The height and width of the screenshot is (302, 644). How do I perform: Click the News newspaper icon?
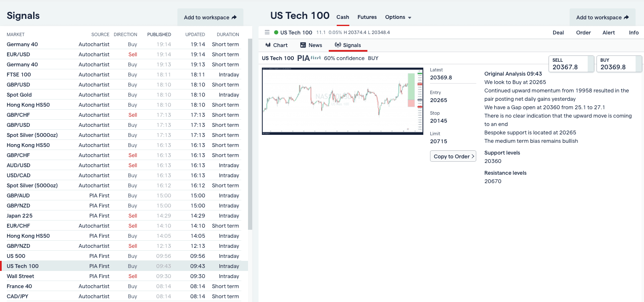click(x=303, y=45)
